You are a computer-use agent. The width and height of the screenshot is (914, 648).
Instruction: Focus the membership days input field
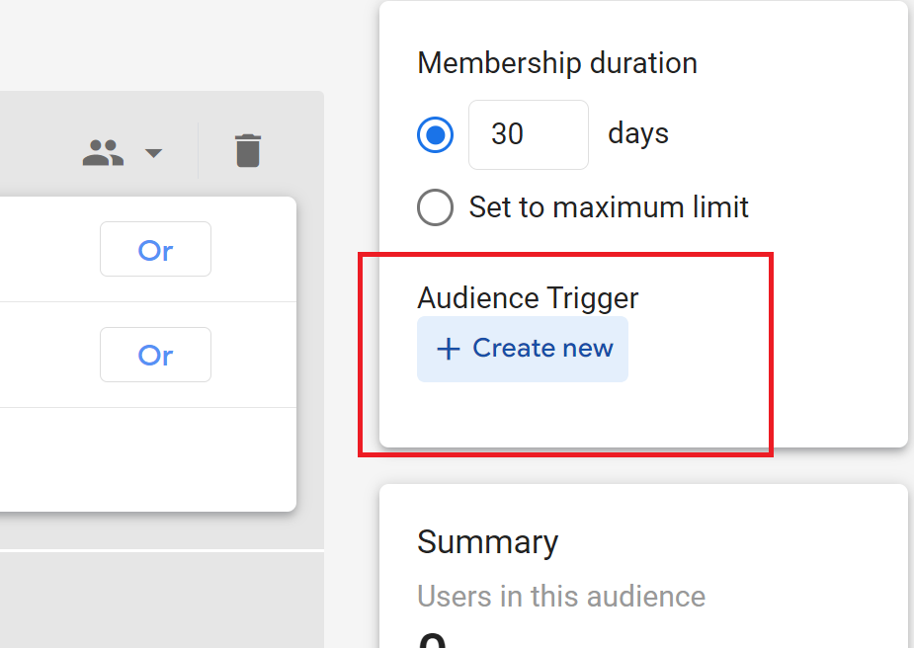tap(528, 134)
